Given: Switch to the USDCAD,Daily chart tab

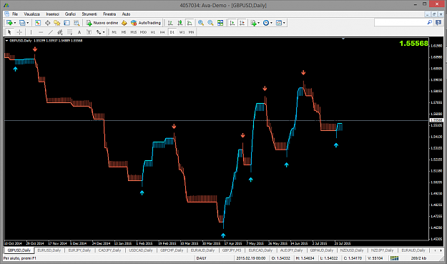Looking at the screenshot, I should pos(141,250).
